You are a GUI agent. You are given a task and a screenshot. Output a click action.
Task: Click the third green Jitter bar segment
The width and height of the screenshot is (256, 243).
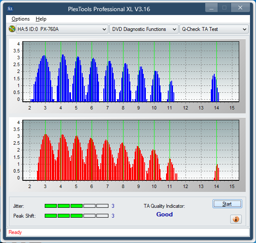(x=77, y=206)
